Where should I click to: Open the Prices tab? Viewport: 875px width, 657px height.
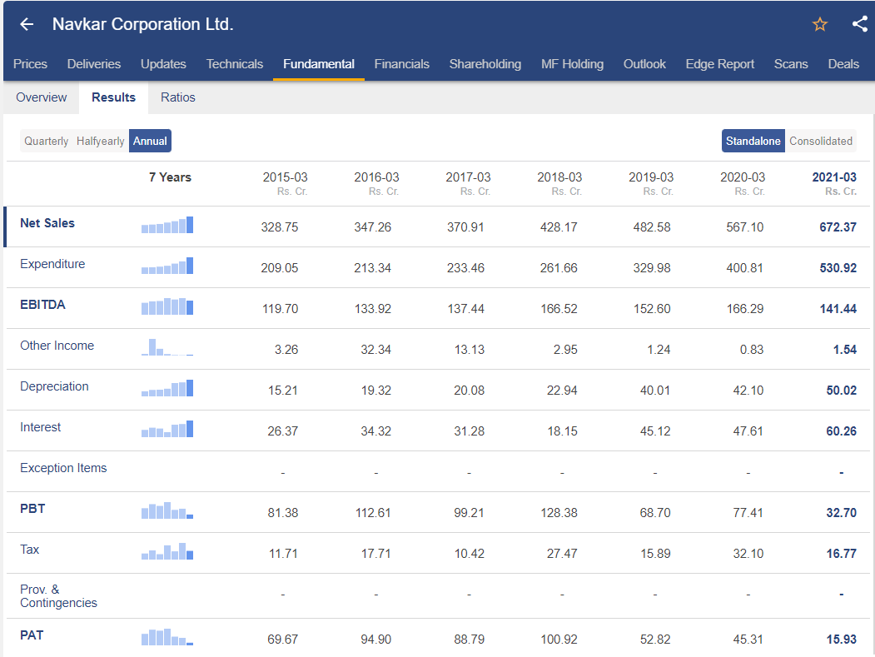click(30, 63)
